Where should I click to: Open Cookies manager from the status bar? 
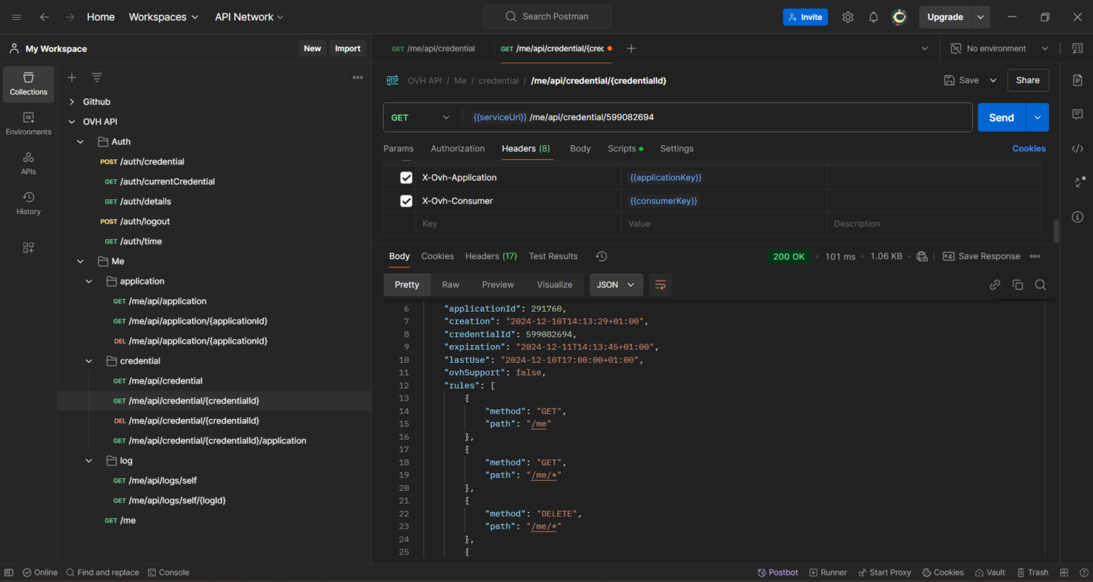943,572
